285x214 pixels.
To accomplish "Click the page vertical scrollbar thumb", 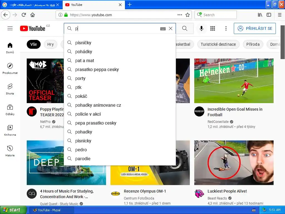I will 283,42.
